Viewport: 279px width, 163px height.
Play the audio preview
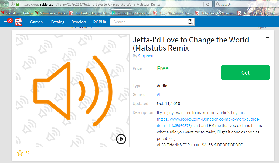click(x=121, y=139)
